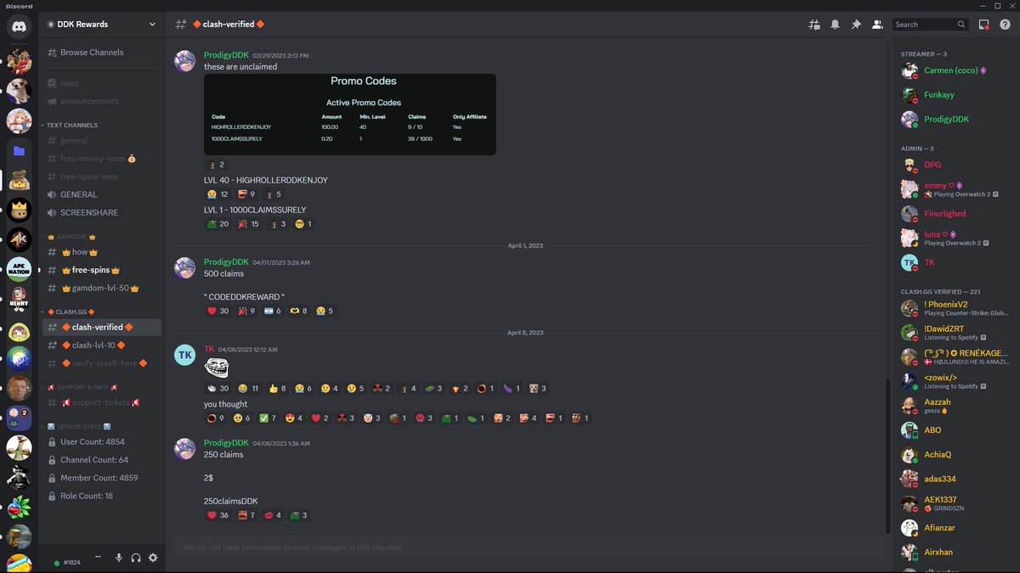Toggle red heart reaction with 30
The width and height of the screenshot is (1020, 573).
pyautogui.click(x=219, y=312)
